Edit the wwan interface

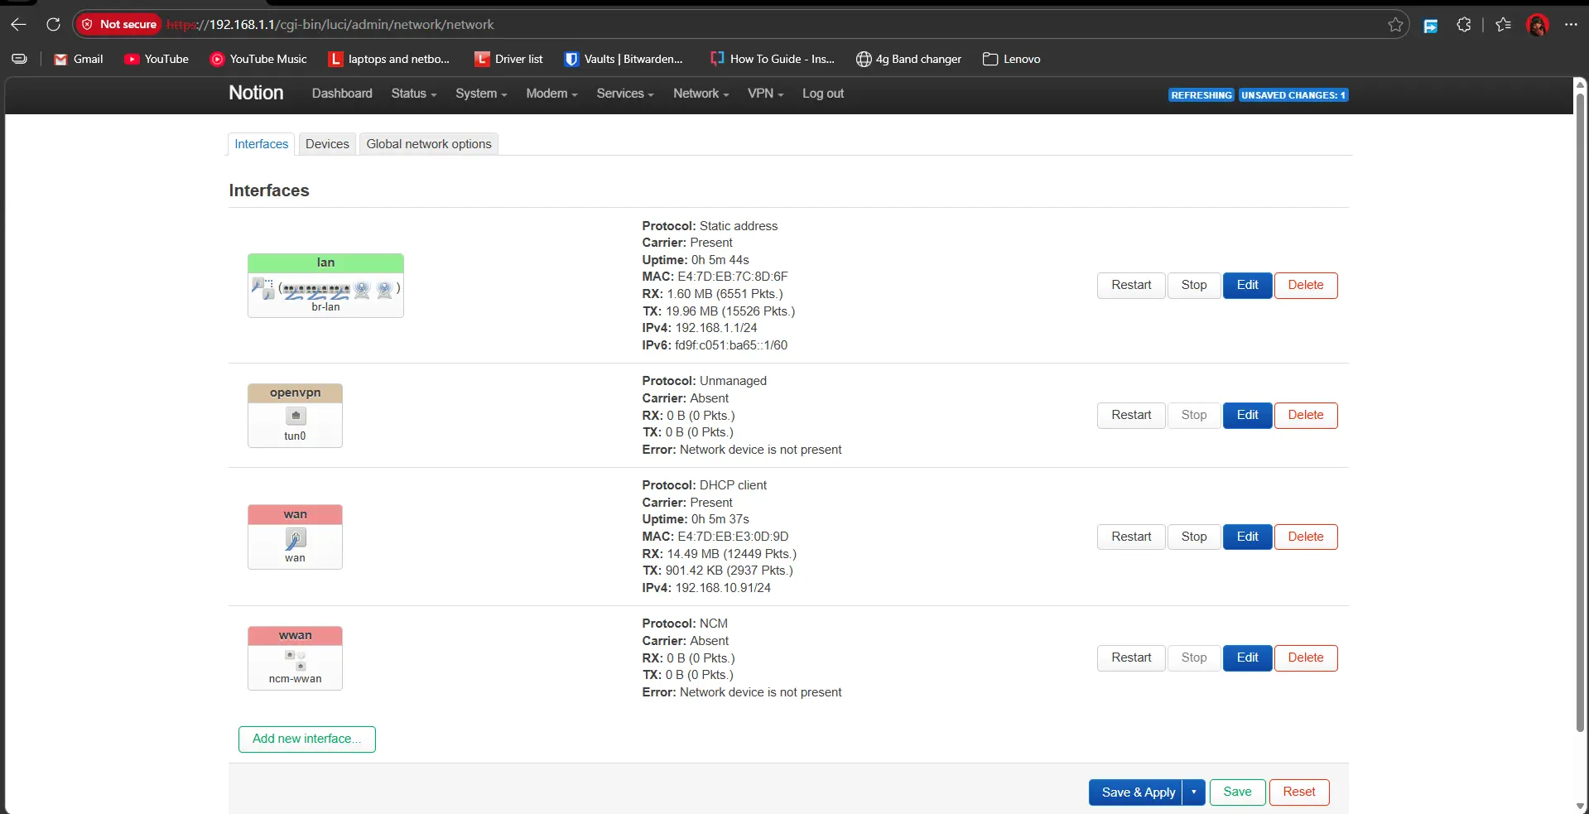(x=1247, y=658)
